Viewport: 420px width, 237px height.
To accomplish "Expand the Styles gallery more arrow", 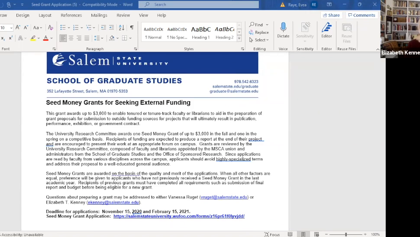I will point(239,38).
